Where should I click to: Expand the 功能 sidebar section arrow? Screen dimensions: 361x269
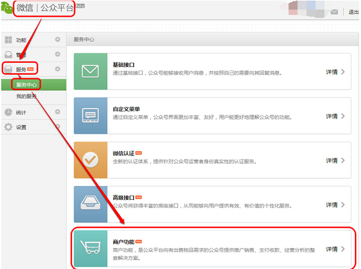point(58,40)
